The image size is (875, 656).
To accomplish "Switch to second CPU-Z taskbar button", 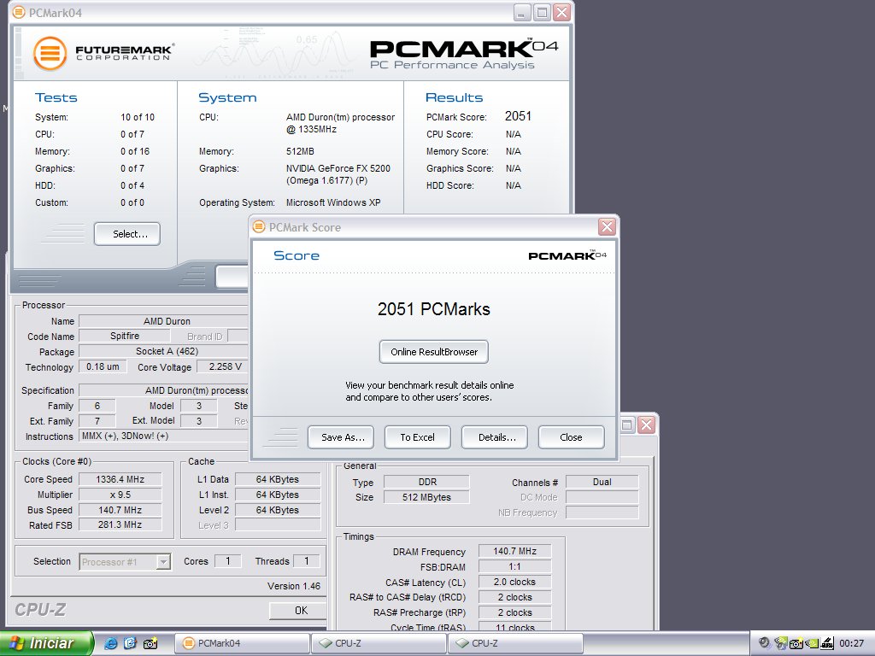I will coord(516,643).
